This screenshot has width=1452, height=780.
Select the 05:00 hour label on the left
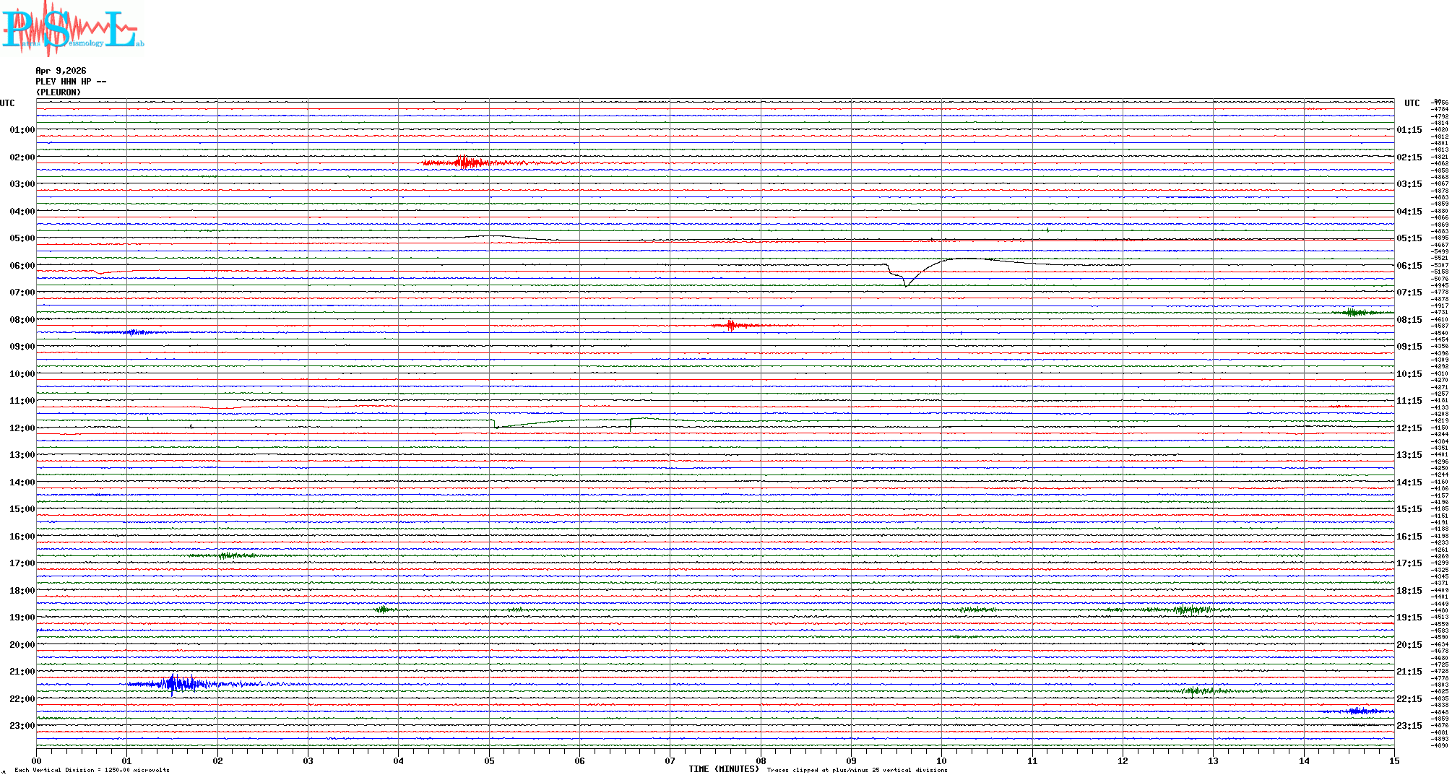click(22, 238)
